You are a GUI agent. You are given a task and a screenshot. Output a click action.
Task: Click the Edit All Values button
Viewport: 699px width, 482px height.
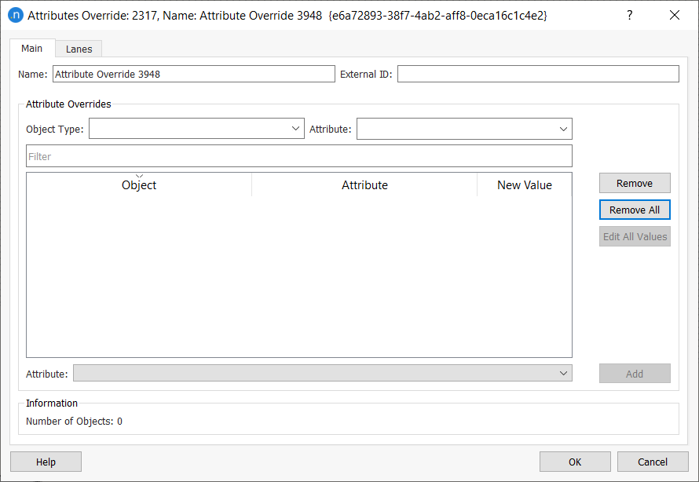tap(635, 236)
